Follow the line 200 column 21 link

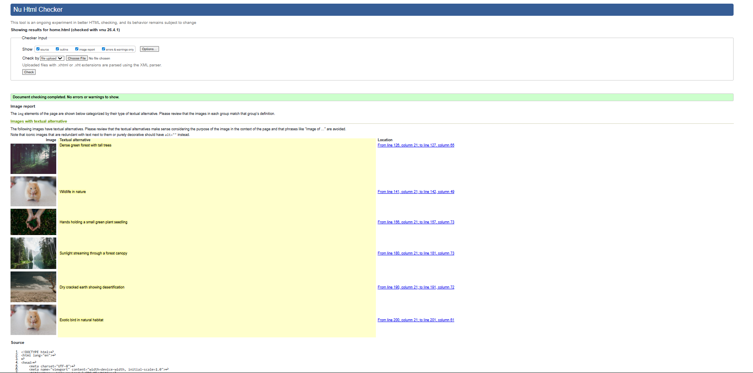(x=416, y=320)
